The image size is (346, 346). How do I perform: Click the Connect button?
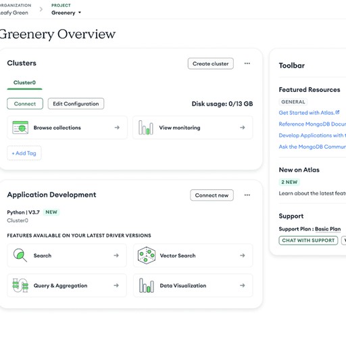25,103
